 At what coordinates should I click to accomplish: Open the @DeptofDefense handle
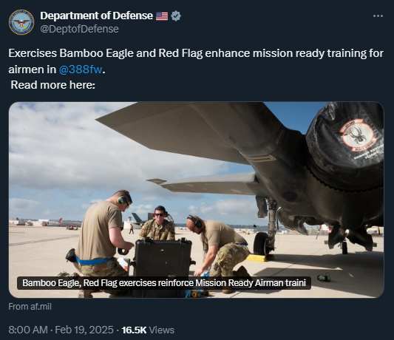(x=79, y=29)
